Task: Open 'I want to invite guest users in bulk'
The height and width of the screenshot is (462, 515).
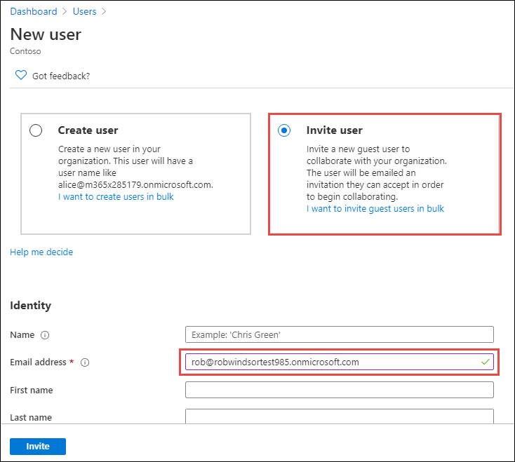Action: point(375,208)
